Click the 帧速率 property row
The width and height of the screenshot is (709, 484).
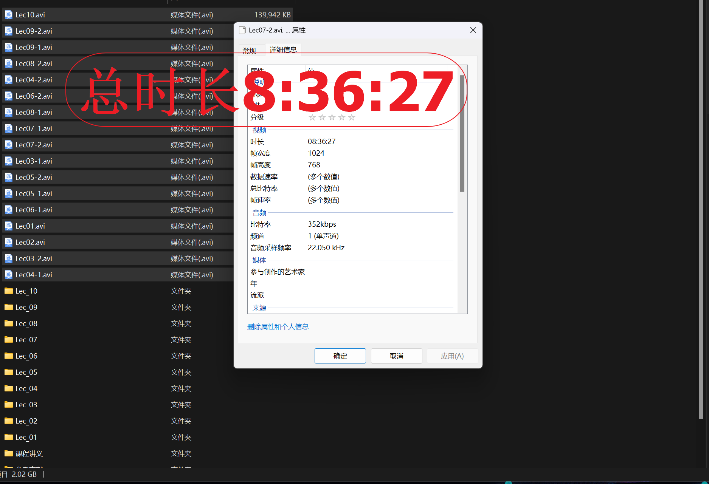pos(352,200)
